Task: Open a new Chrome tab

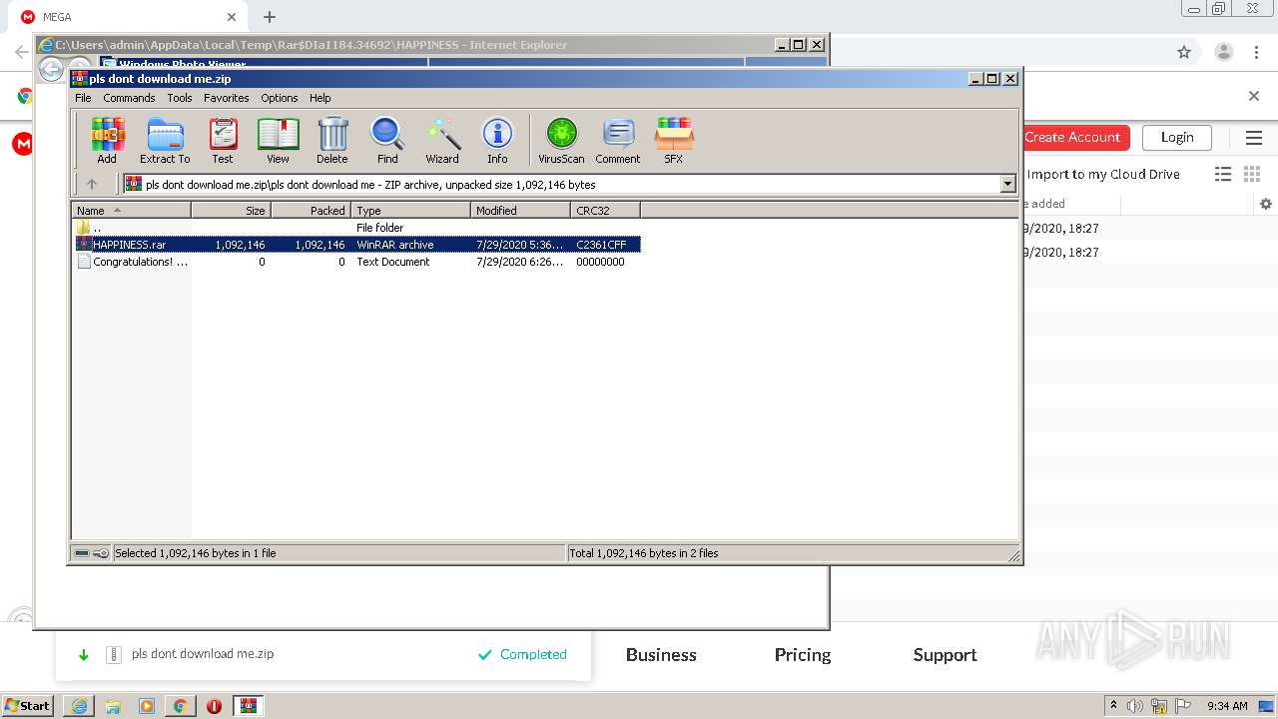Action: point(270,17)
